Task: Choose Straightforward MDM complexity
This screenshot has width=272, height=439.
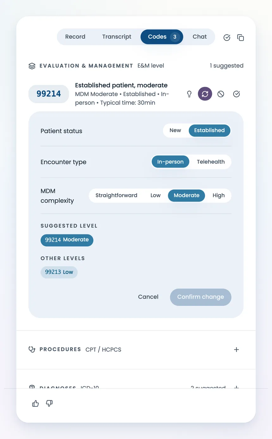Action: coord(116,195)
